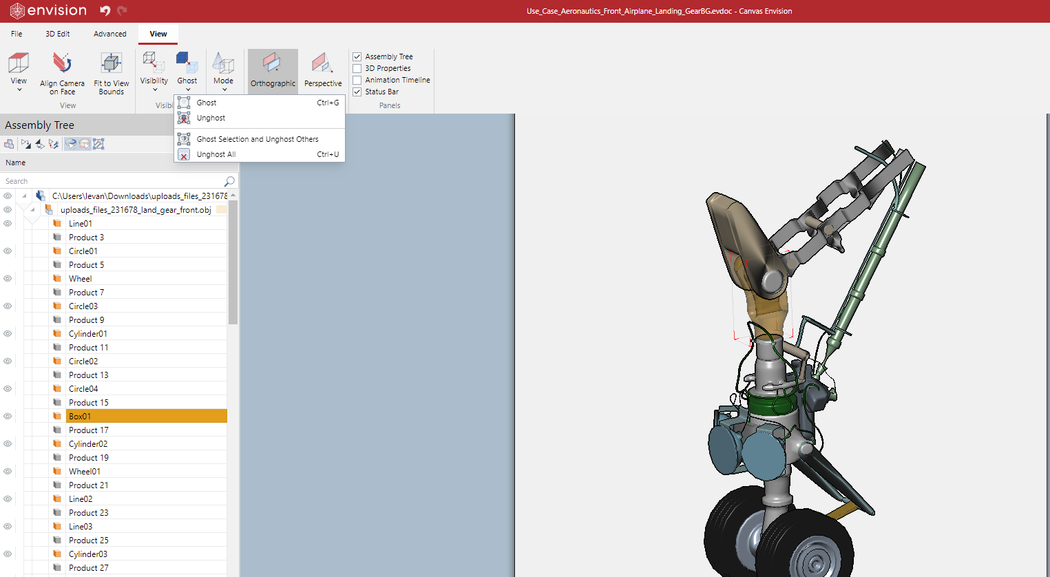Click the land_gear_front.obj assembly icon
1050x577 pixels.
click(49, 209)
